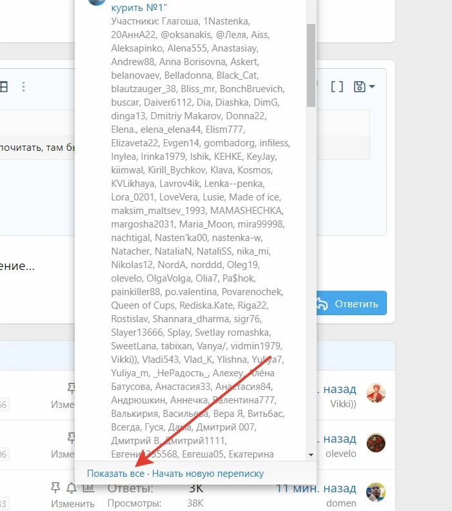Click the participants list starting Участники: Глагоша
Image resolution: width=452 pixels, height=511 pixels.
click(x=201, y=238)
